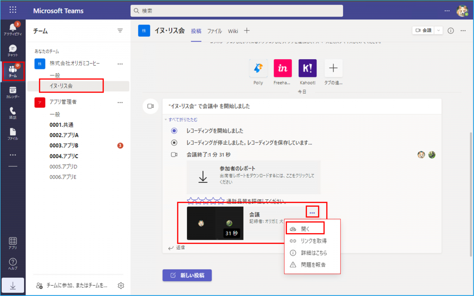Viewport: 474px width, 296px height.
Task: Expand the 会議 button dropdown arrow
Action: pyautogui.click(x=438, y=31)
